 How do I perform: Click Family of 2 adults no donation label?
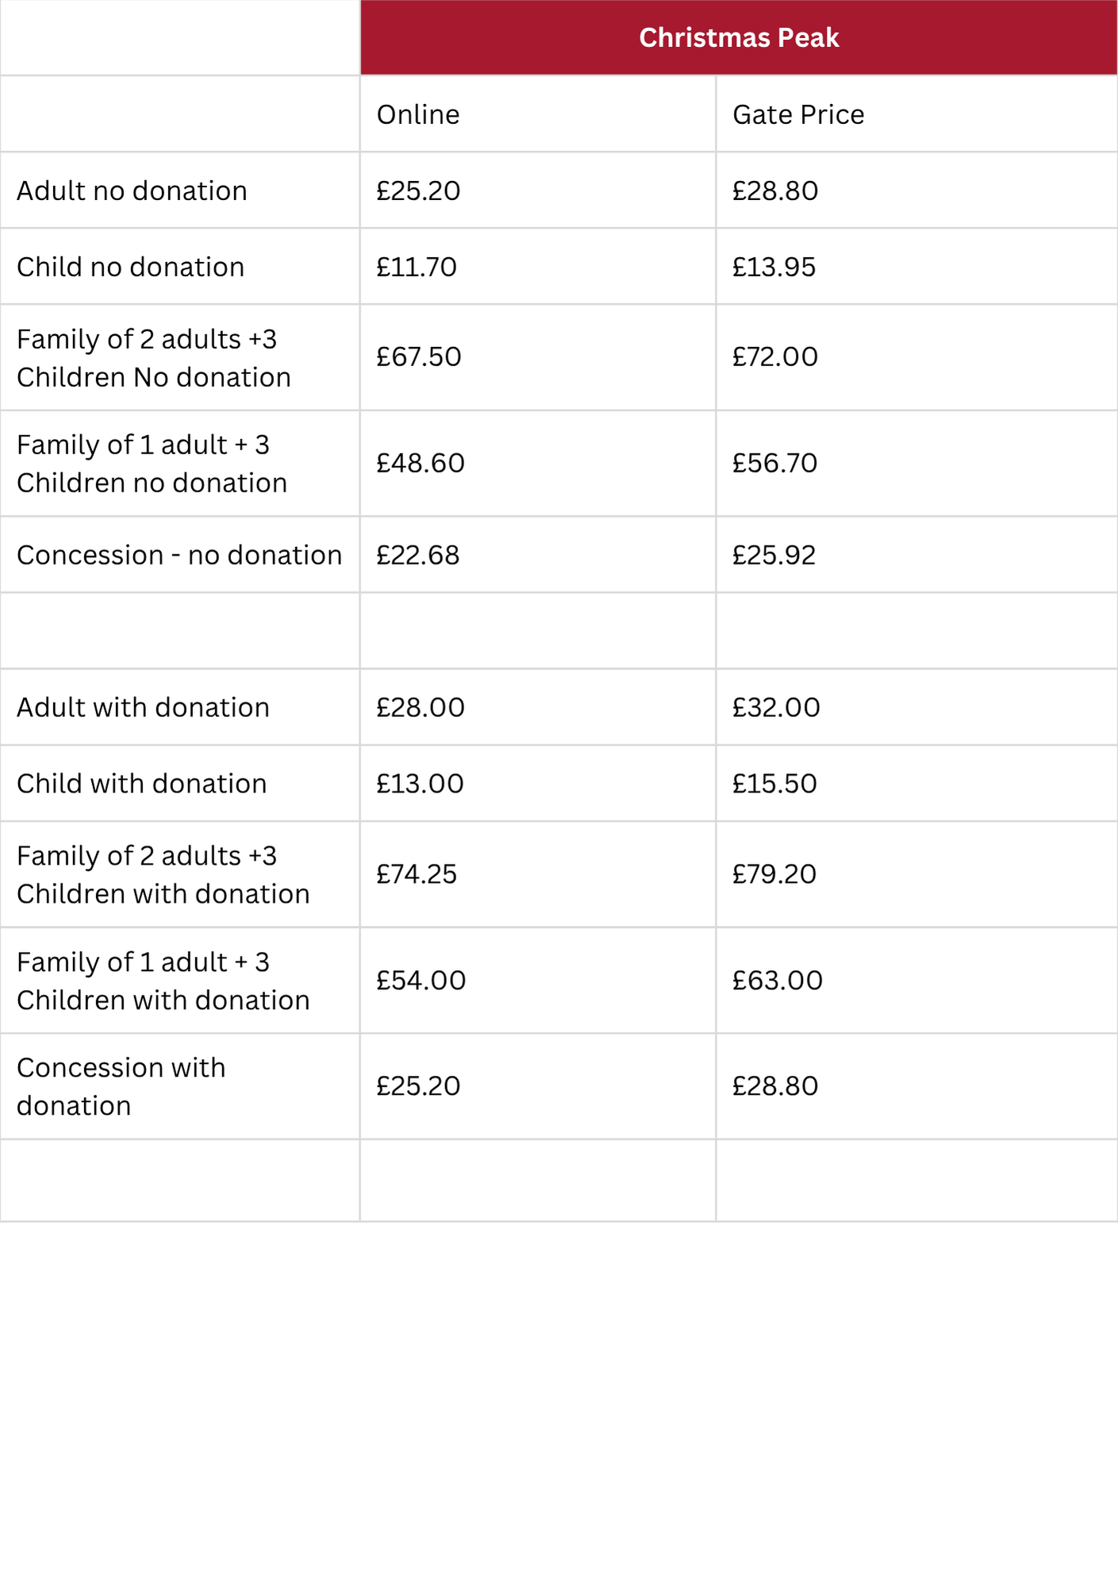pyautogui.click(x=153, y=358)
